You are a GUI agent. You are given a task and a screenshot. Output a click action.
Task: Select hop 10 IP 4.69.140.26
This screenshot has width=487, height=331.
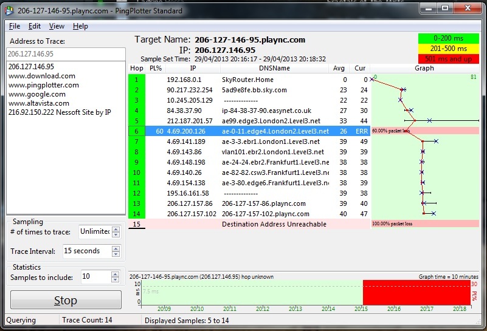184,172
